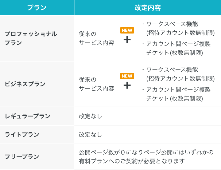Click the NEW badge in the Professional plan row
The width and height of the screenshot is (221, 170).
click(127, 30)
